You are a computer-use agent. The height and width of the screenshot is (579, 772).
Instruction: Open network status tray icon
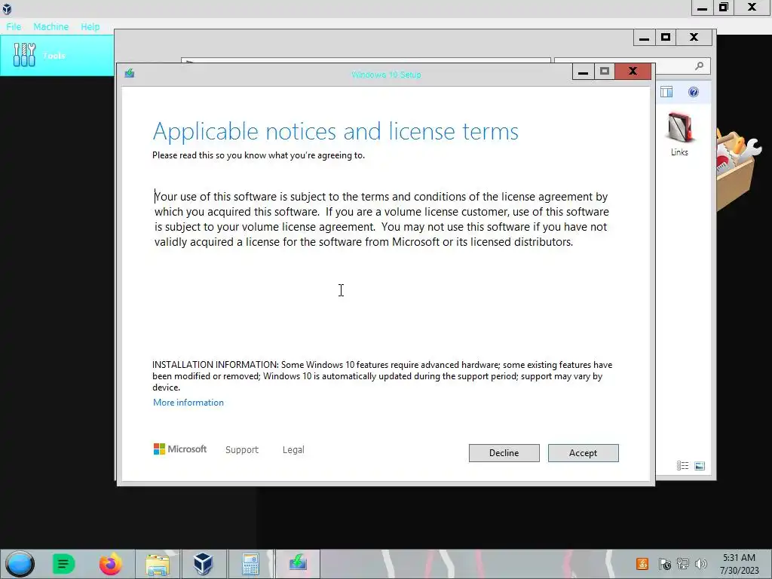[x=683, y=564]
